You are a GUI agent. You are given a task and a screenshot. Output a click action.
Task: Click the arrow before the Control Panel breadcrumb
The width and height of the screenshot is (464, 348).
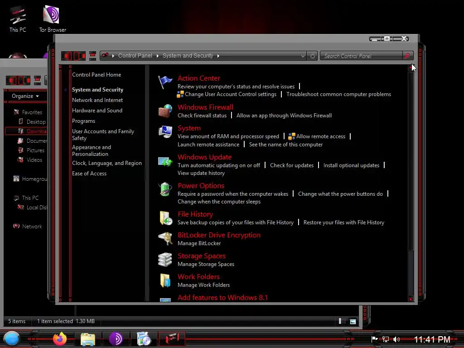[113, 56]
